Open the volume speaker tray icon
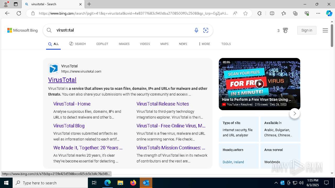The width and height of the screenshot is (335, 188). pos(301,183)
